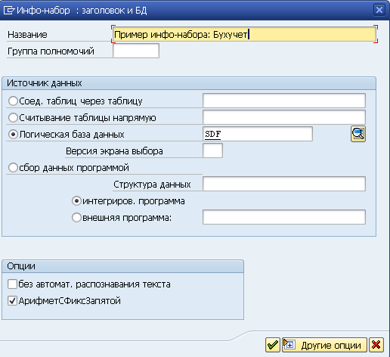This screenshot has height=357, width=390.
Task: Enable без автомат. распознавания текста checkbox
Action: [12, 284]
